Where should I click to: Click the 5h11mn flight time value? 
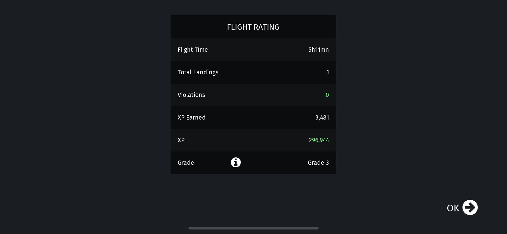pyautogui.click(x=318, y=50)
